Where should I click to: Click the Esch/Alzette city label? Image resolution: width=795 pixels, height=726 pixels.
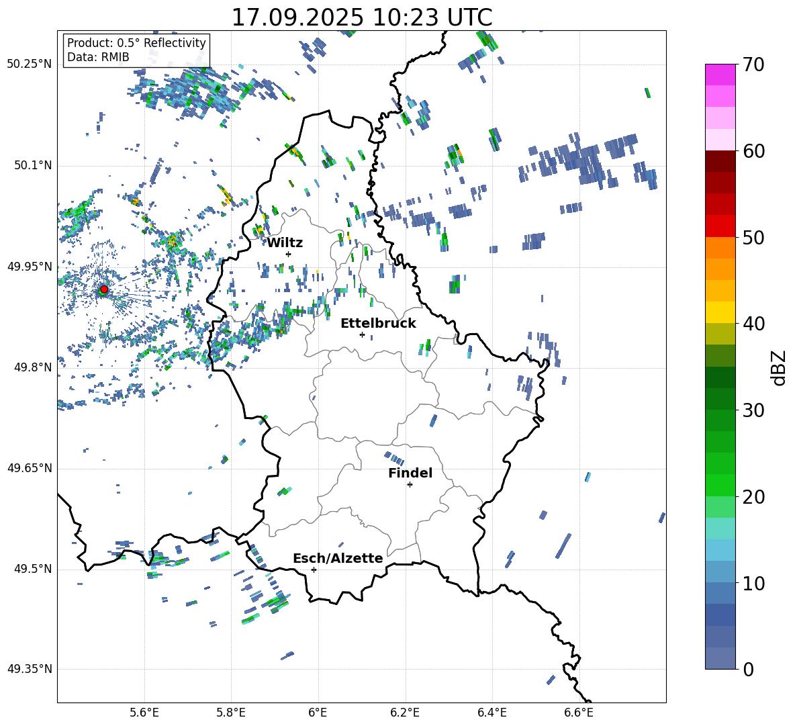point(338,558)
